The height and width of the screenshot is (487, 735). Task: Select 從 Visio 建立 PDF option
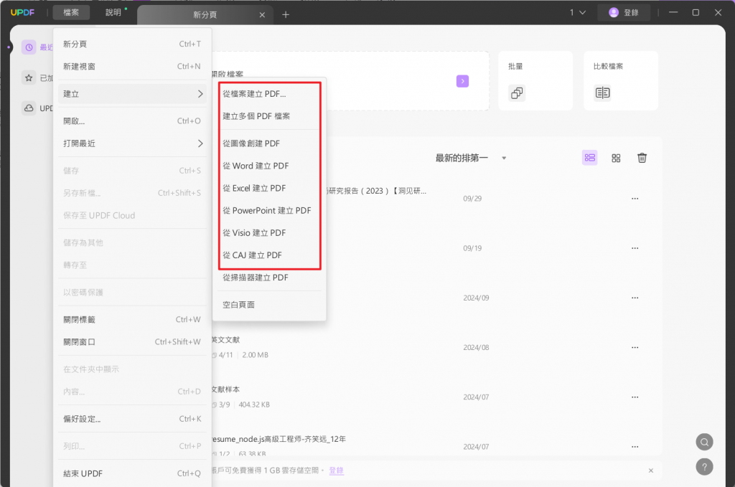point(270,232)
